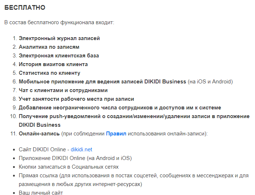Click 'Учет занятости рабочего места' item

pos(76,99)
